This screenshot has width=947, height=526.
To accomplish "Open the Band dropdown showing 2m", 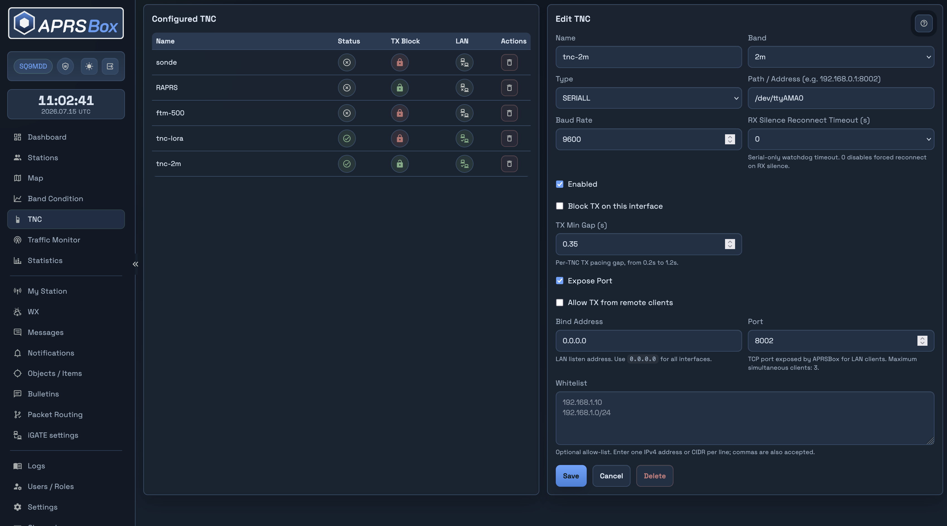I will point(841,57).
